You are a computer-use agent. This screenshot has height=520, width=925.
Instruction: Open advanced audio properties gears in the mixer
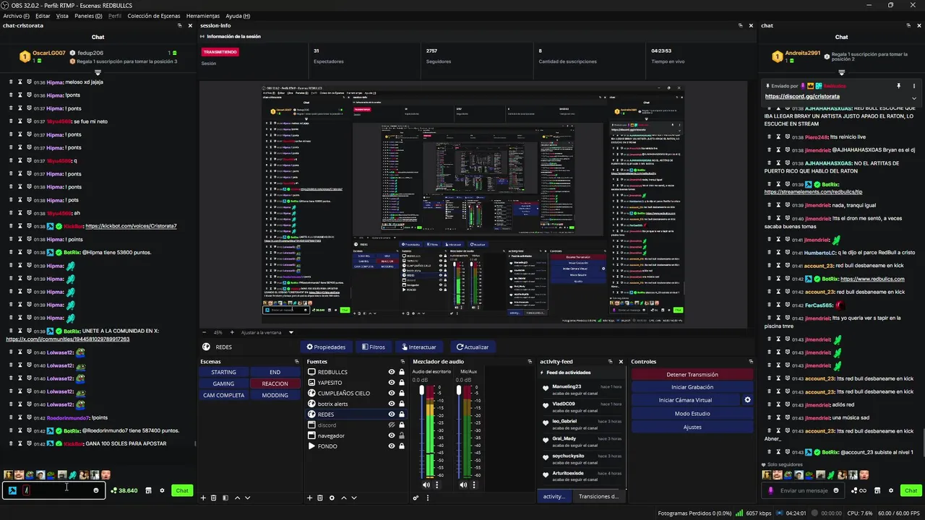point(416,498)
